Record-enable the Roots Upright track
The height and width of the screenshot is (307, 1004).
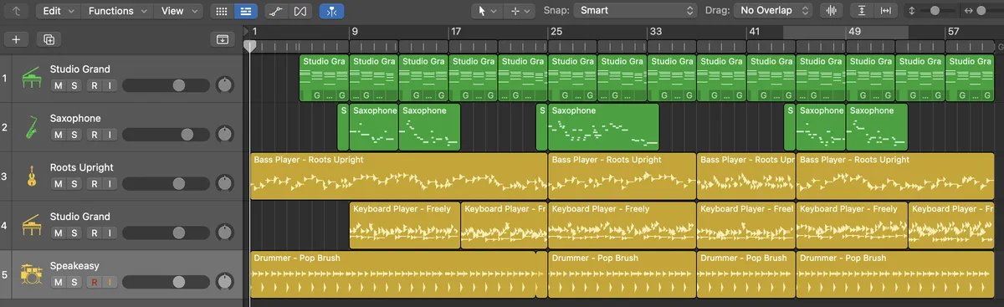coord(94,184)
